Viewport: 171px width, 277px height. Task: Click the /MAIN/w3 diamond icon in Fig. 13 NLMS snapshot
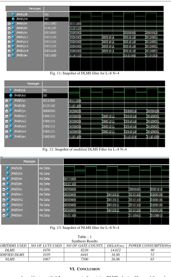[x=8, y=205]
